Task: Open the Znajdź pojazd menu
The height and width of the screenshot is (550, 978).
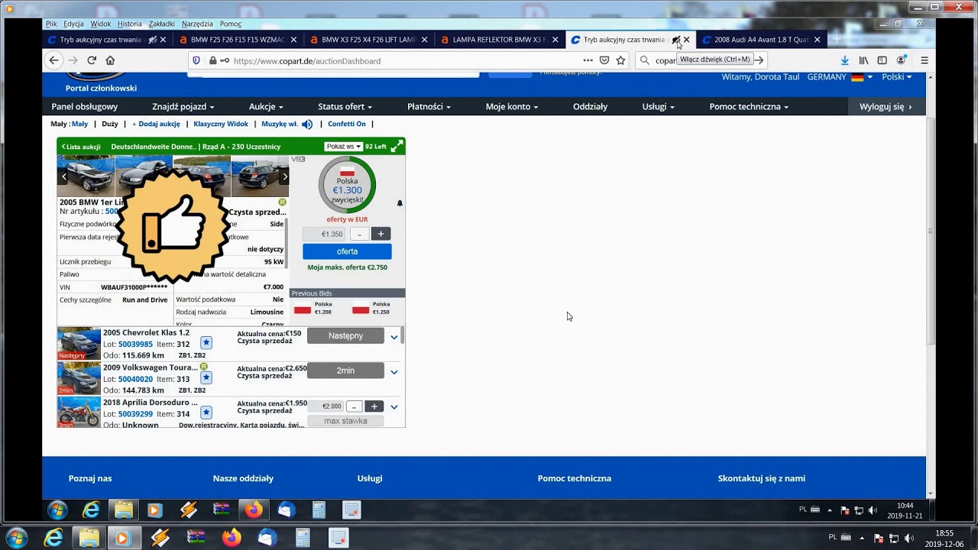Action: [x=183, y=107]
